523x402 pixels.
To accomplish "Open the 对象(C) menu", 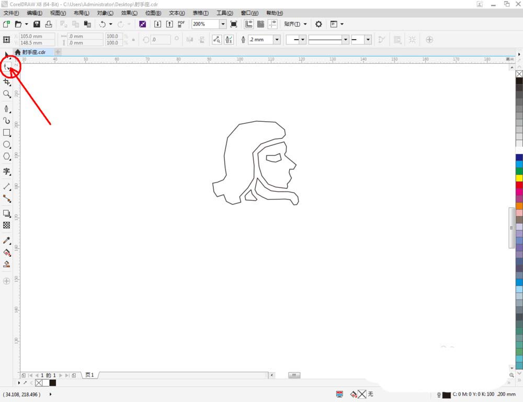I will click(x=105, y=13).
